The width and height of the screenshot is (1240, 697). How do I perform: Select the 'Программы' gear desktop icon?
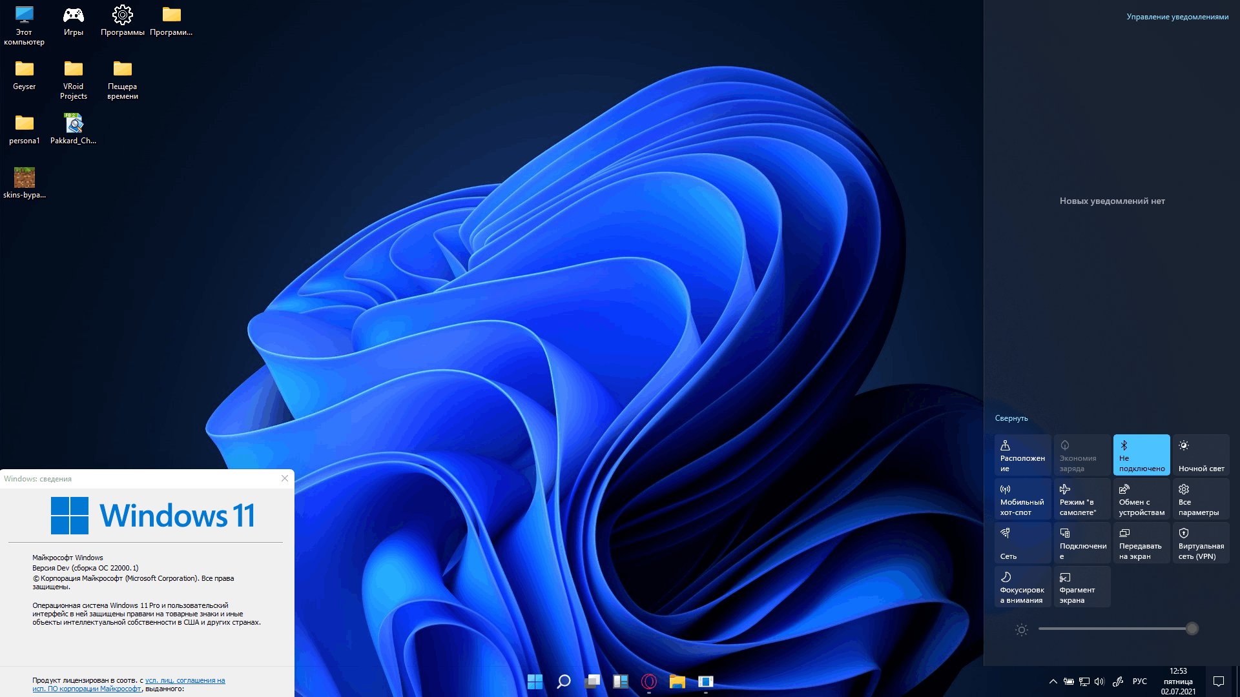[x=123, y=21]
